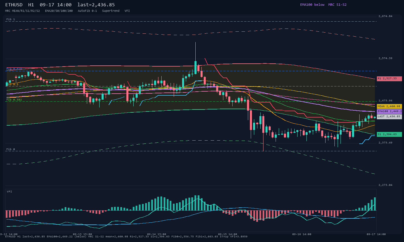Viewport: 404px width, 242px height.
Task: Click the VFI entry in the top legend row
Action: click(x=127, y=11)
